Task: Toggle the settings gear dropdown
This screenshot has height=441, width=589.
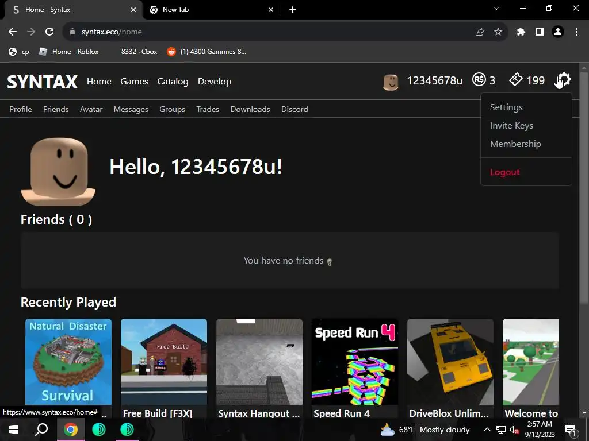Action: [x=563, y=80]
